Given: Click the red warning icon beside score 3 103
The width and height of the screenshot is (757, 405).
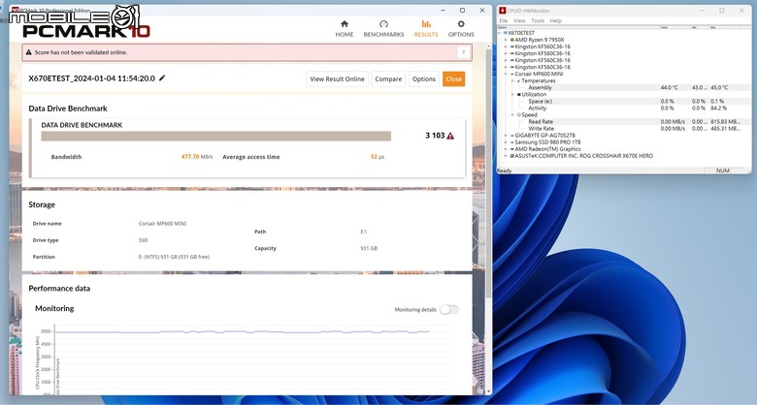Looking at the screenshot, I should (450, 136).
